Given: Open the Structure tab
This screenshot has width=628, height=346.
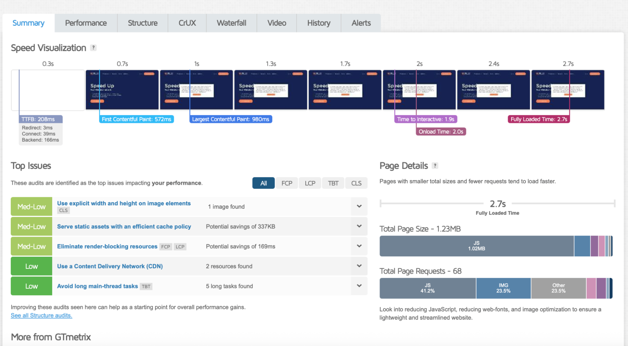Looking at the screenshot, I should tap(143, 23).
